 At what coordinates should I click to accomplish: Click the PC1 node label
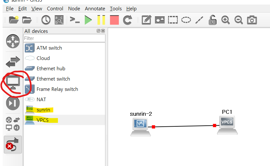227,112
